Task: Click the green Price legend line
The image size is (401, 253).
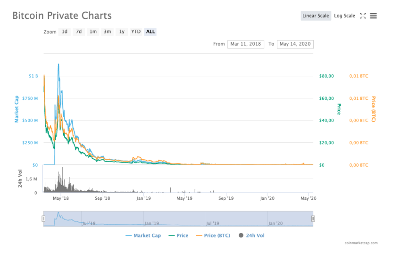Action: pyautogui.click(x=172, y=236)
